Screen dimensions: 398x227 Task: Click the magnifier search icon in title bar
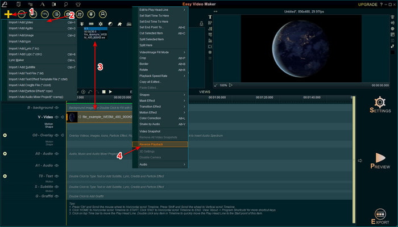(66, 5)
